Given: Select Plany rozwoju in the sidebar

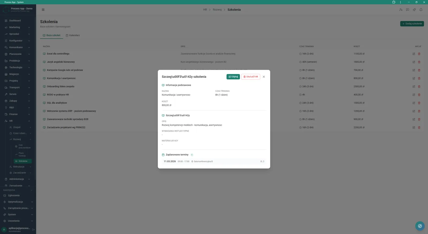Looking at the screenshot, I should (x=23, y=154).
